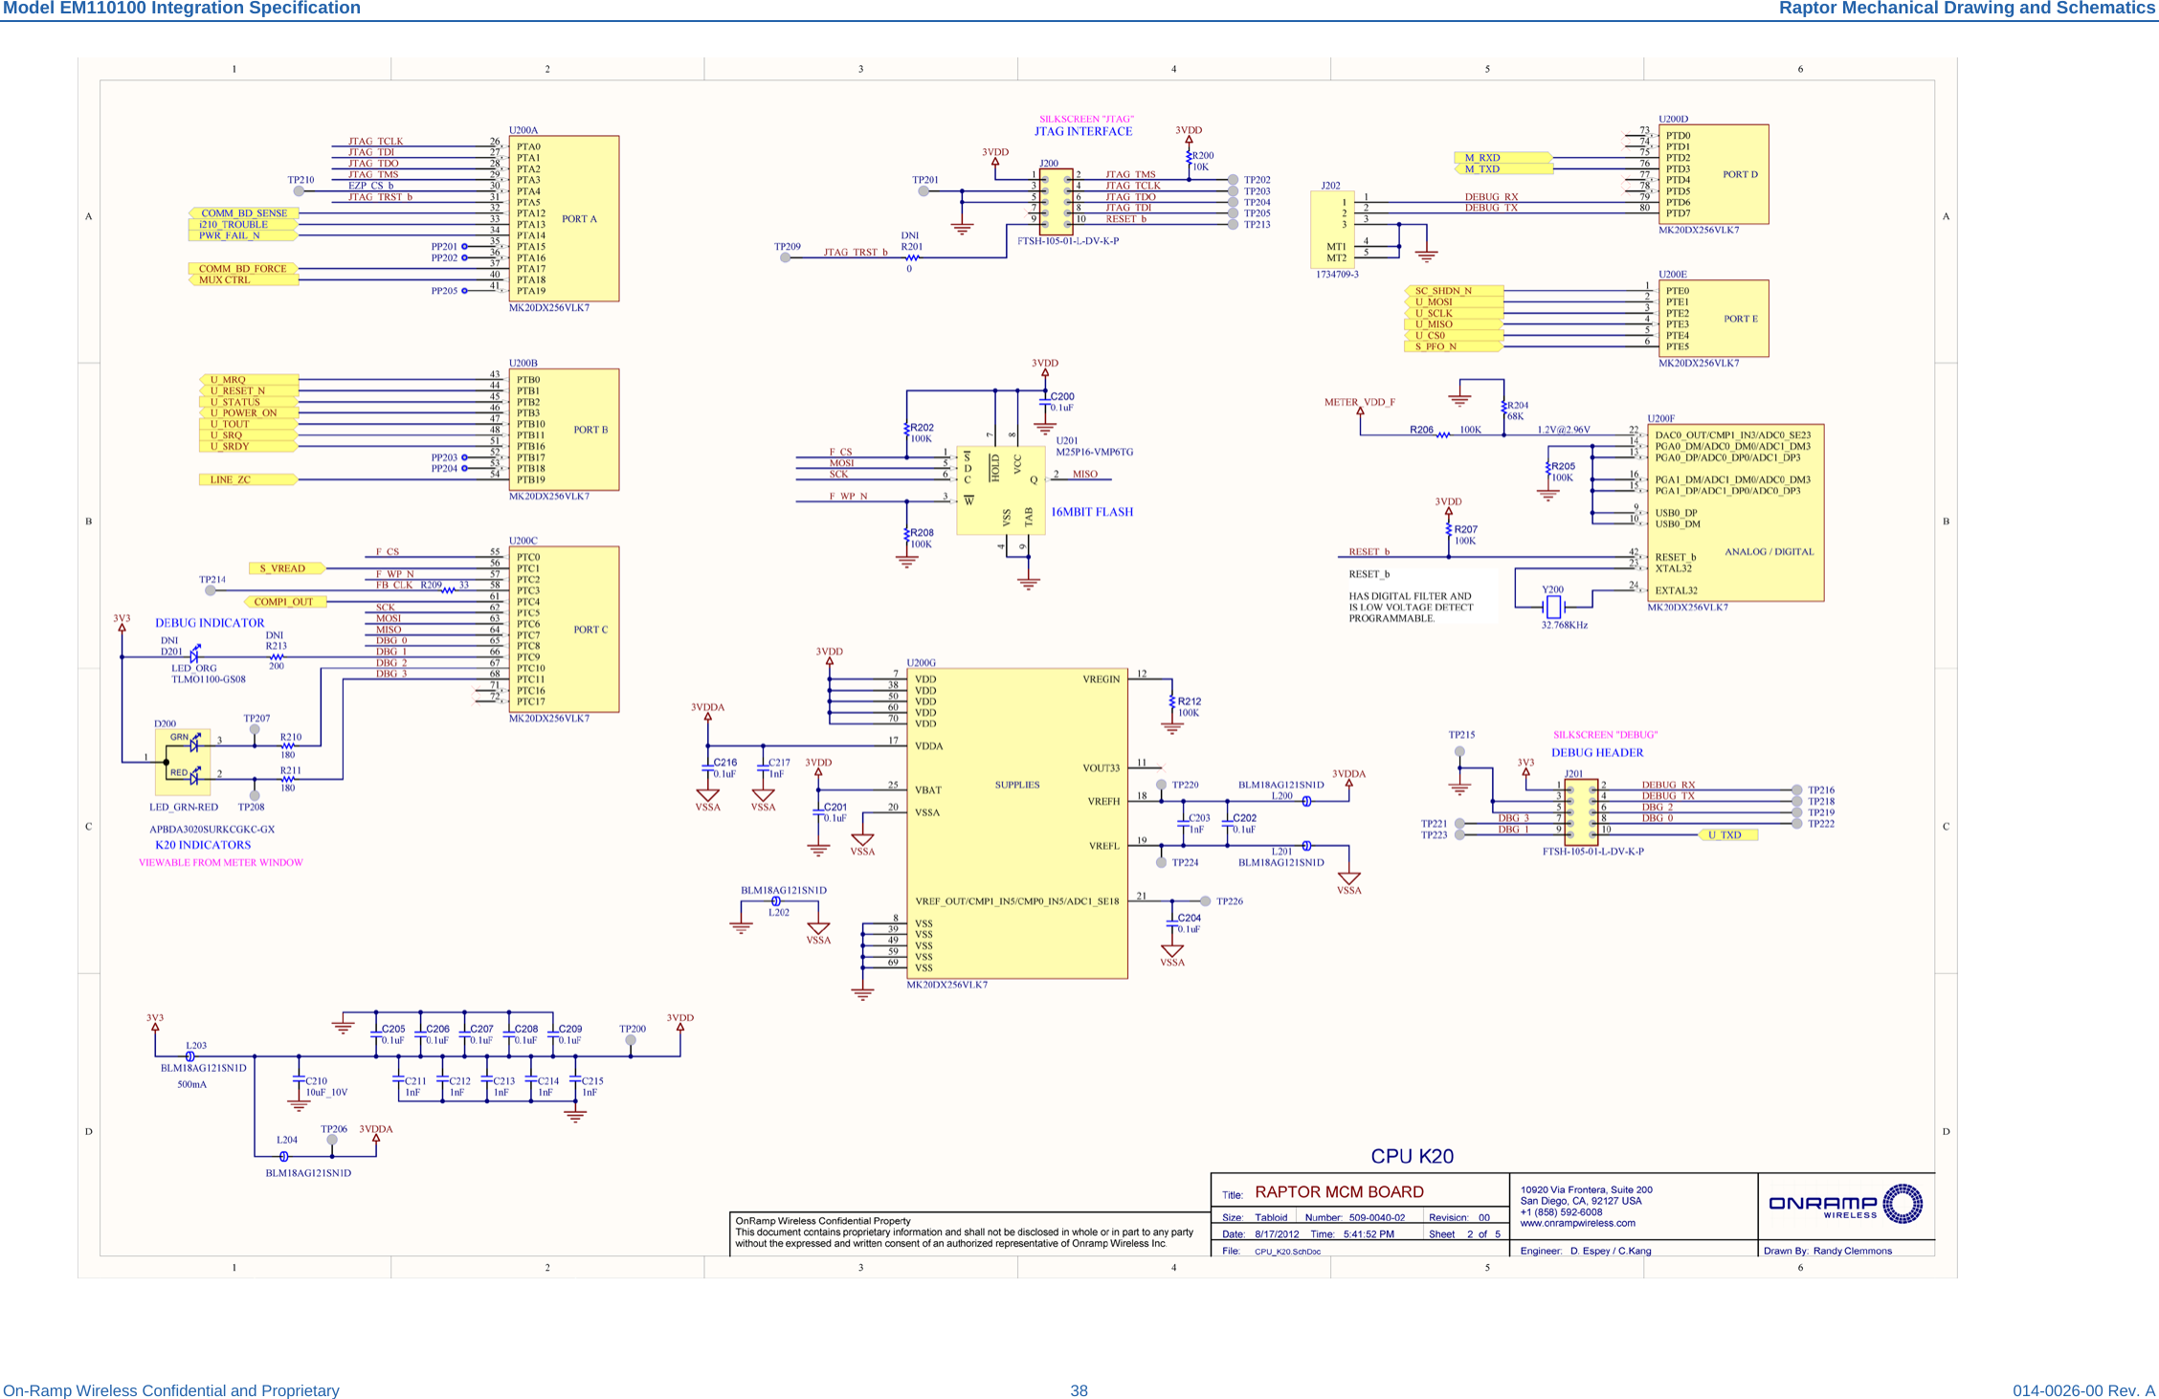Click the '16MBIT FLASH' label

click(x=1092, y=512)
